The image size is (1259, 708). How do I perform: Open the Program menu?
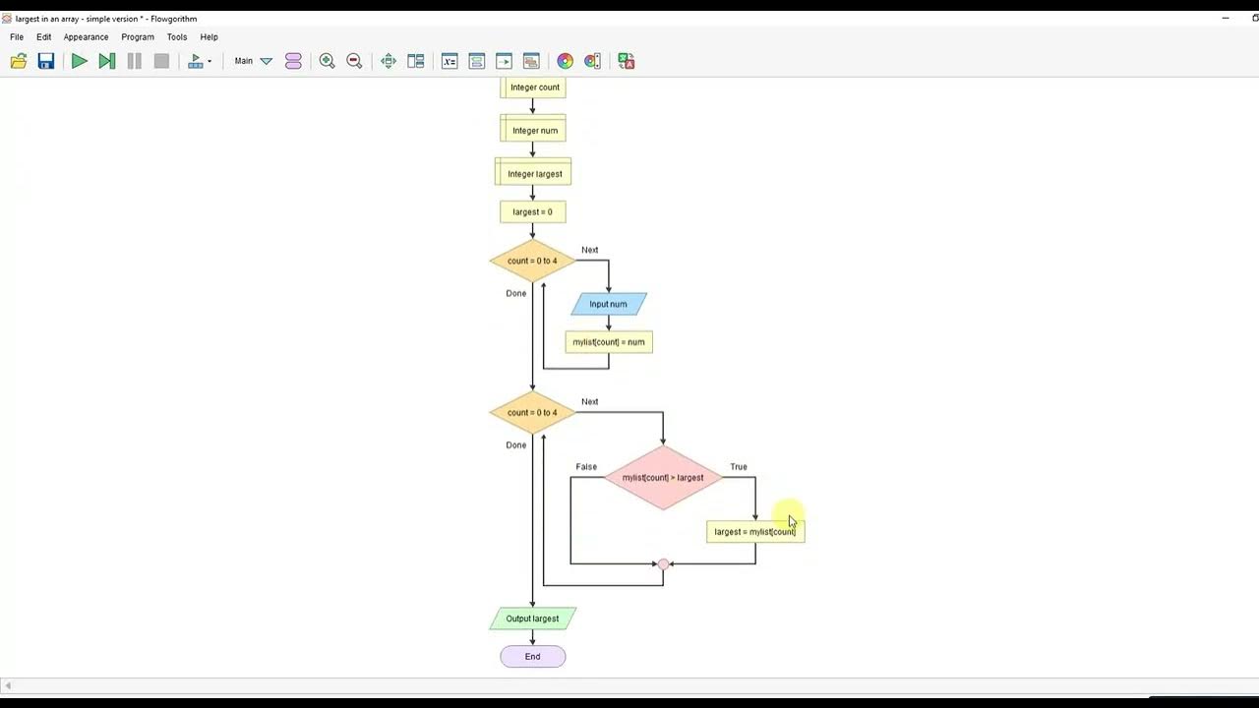pos(138,37)
